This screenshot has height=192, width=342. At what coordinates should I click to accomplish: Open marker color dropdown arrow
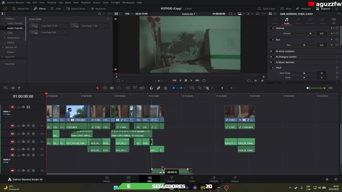coord(185,88)
